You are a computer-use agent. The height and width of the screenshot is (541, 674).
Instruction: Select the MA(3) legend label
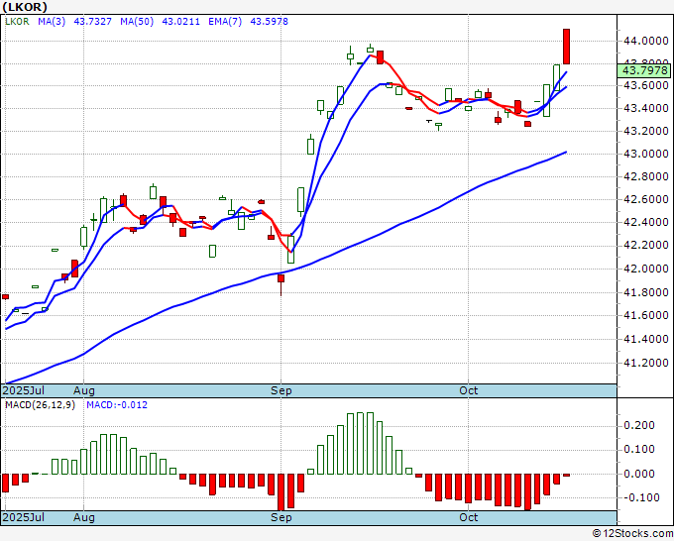coord(52,22)
